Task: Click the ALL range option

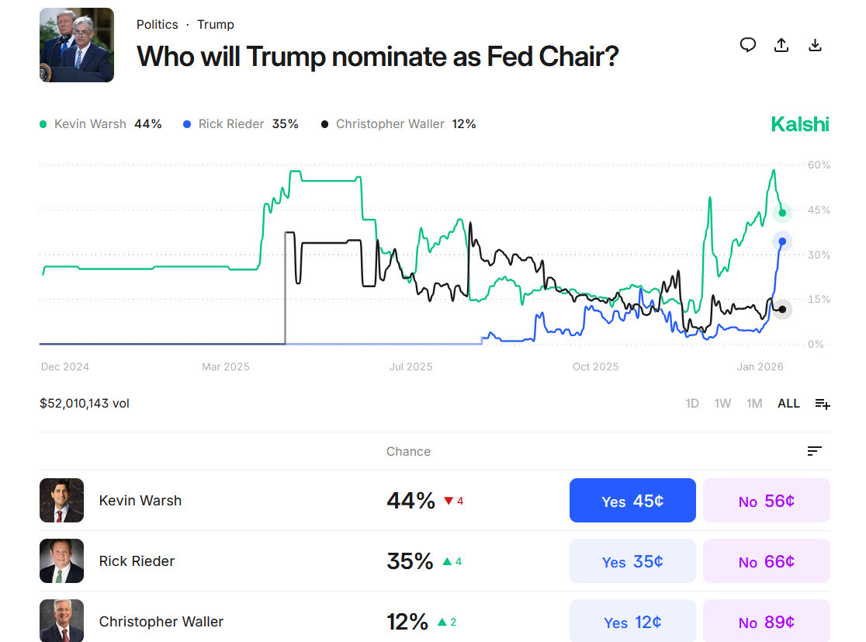Action: click(788, 403)
